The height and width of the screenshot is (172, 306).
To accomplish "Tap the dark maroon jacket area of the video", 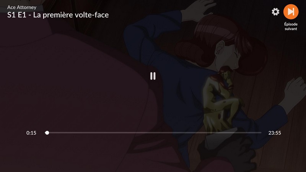I will [68, 97].
